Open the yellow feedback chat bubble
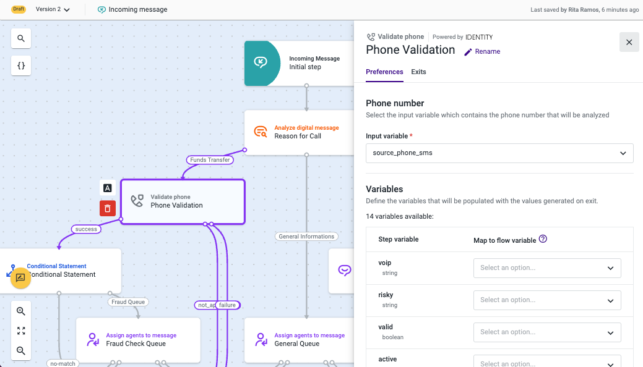Image resolution: width=643 pixels, height=367 pixels. 20,278
